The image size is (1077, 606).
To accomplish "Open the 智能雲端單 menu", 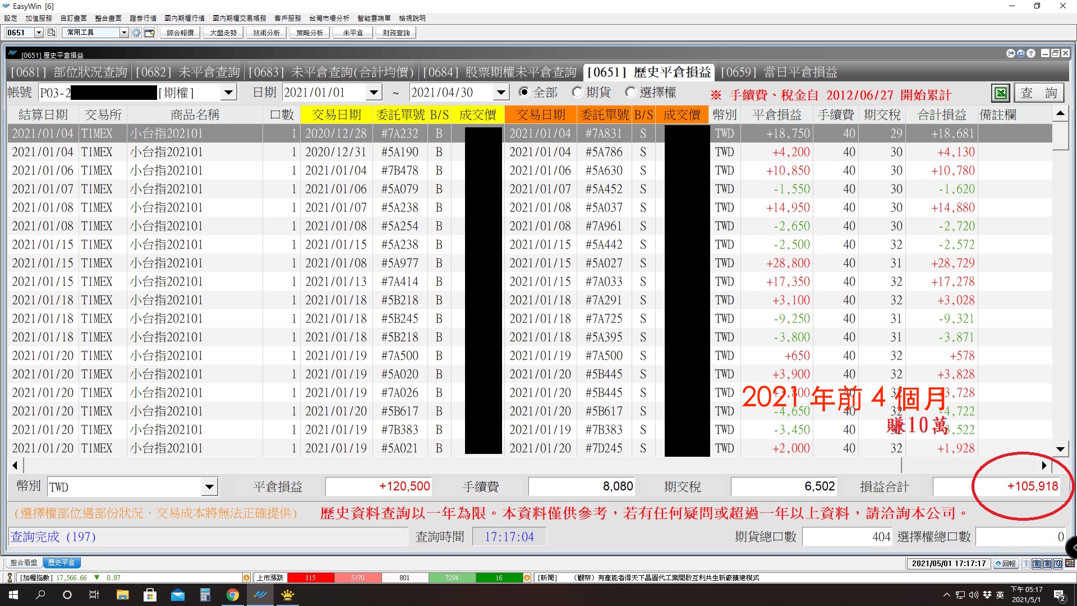I will coord(374,18).
